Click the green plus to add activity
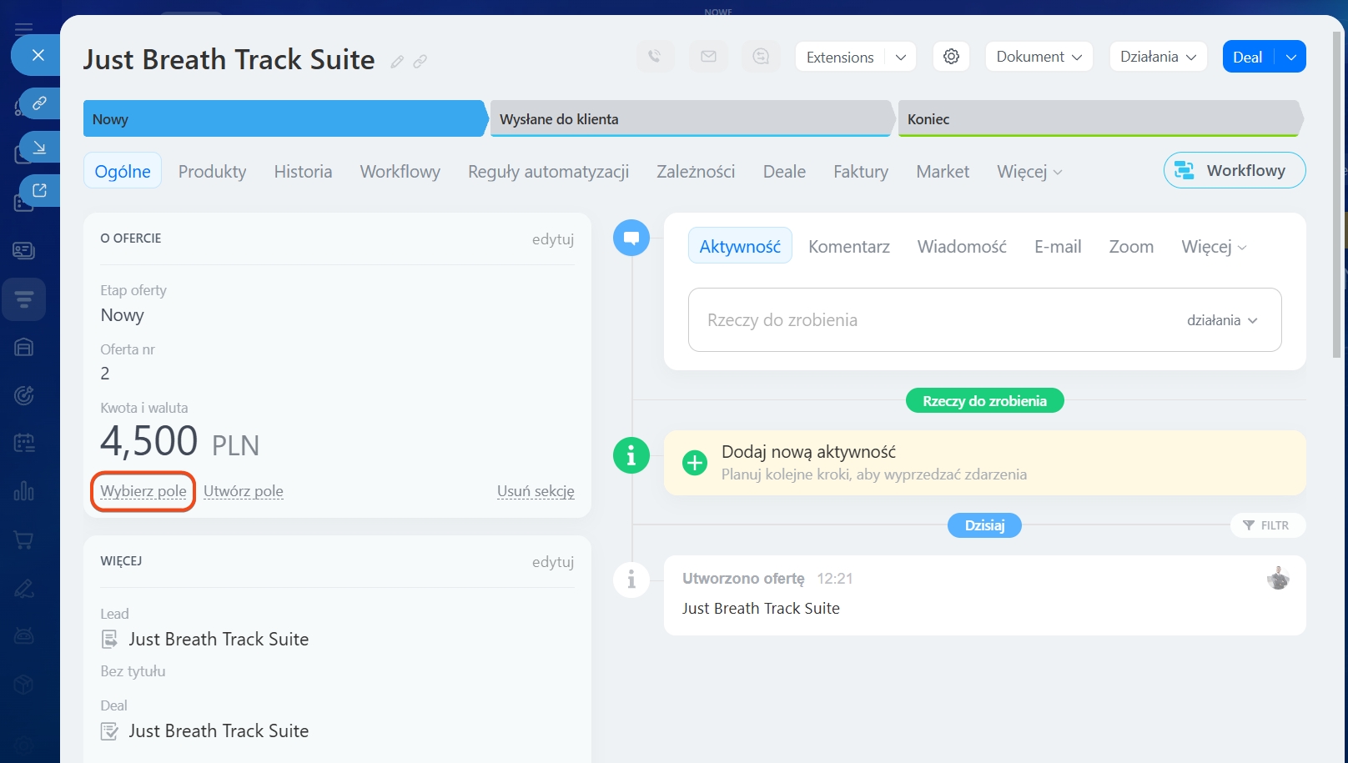This screenshot has height=763, width=1348. (x=694, y=463)
